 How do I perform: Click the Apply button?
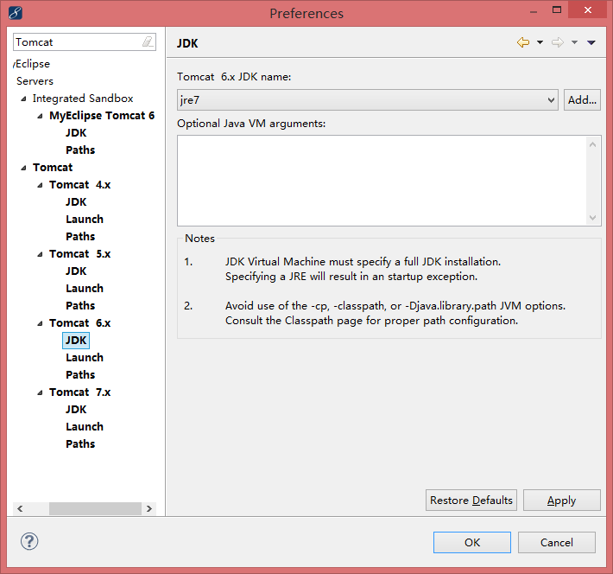[562, 500]
